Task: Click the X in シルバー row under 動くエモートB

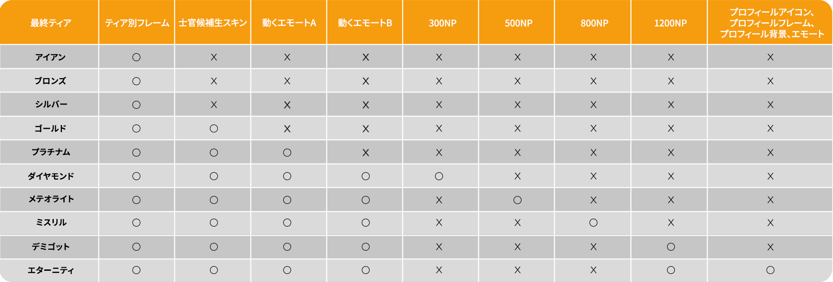Action: click(x=365, y=105)
